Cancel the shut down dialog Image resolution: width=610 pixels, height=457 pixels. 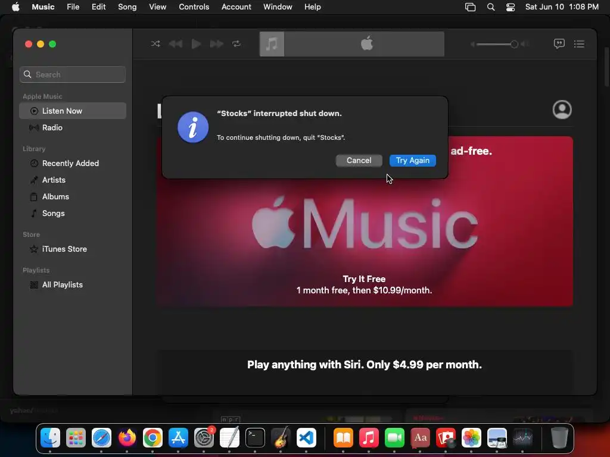pos(359,161)
